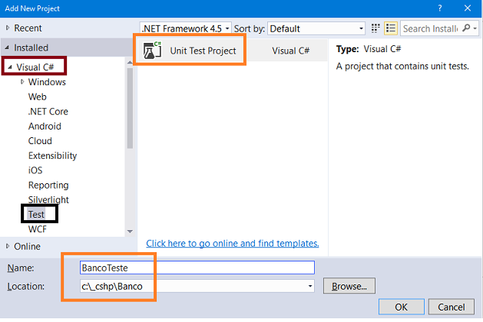Select the Web category

click(x=38, y=97)
